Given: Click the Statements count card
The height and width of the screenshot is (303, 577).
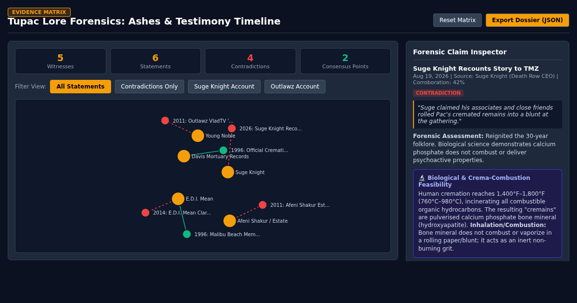Looking at the screenshot, I should point(155,61).
